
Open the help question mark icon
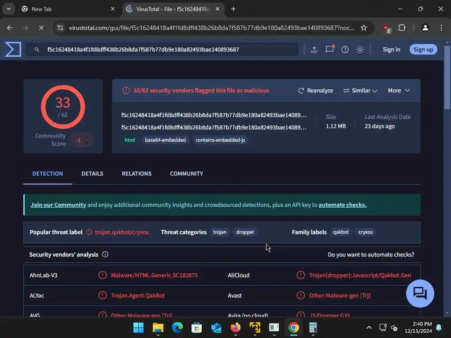[345, 49]
